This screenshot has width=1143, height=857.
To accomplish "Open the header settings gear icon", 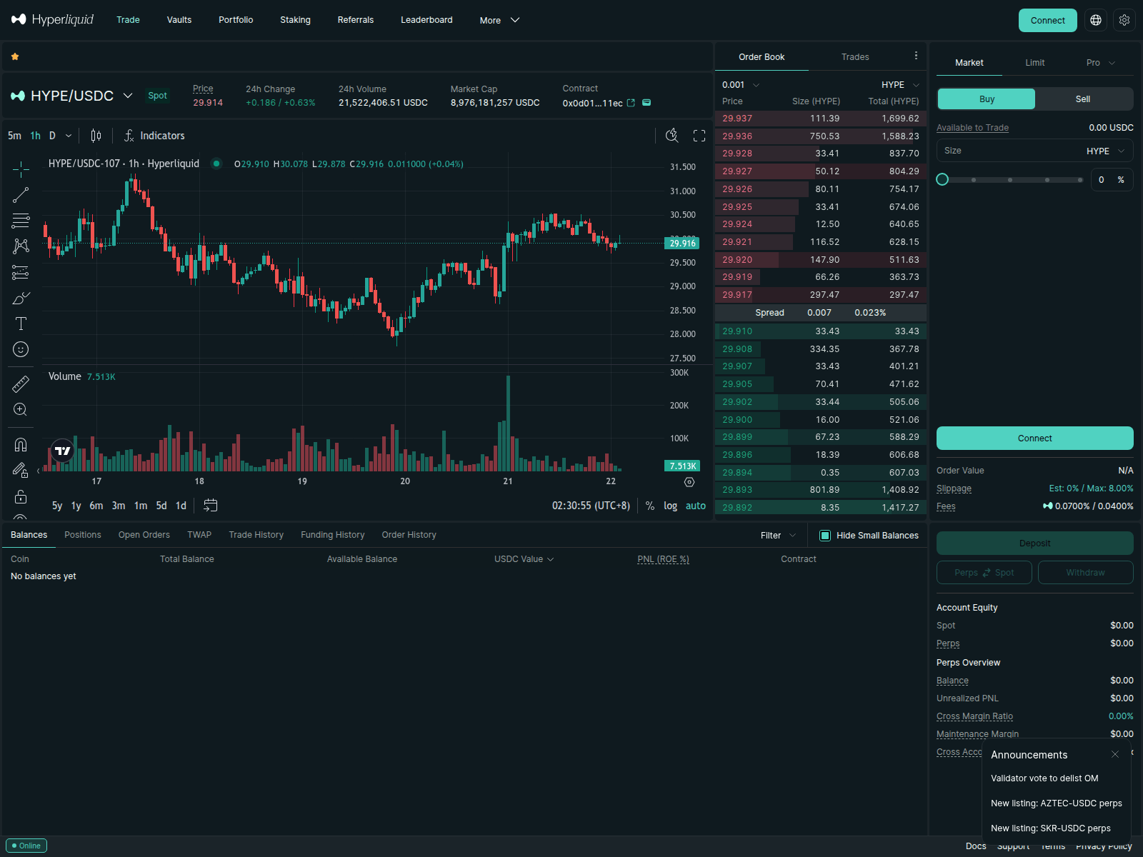I will pyautogui.click(x=1124, y=20).
